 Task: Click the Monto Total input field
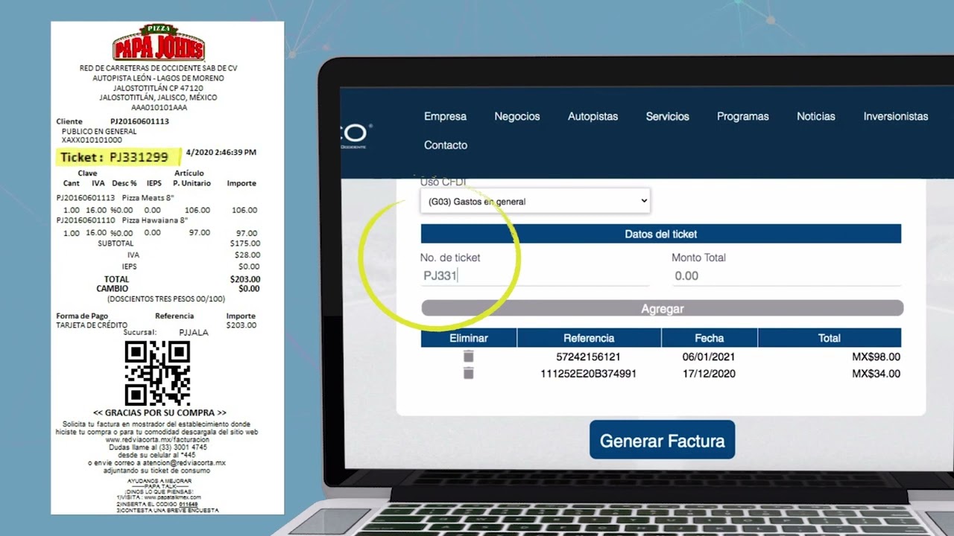(786, 276)
